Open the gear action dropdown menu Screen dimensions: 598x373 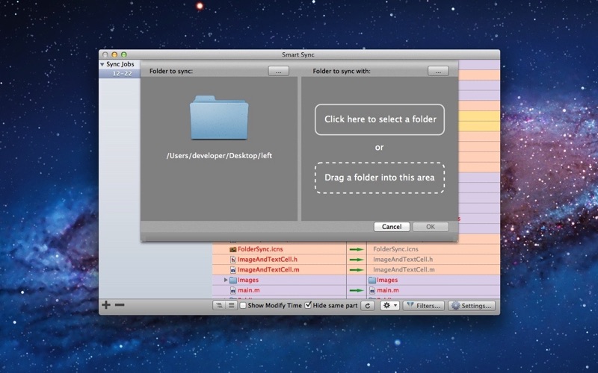[389, 306]
